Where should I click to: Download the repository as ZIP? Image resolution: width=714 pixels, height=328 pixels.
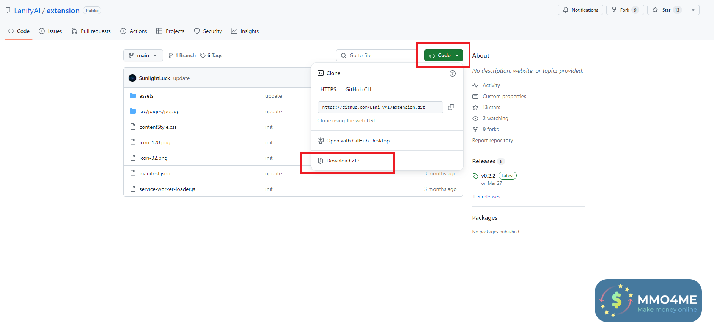[x=343, y=161]
